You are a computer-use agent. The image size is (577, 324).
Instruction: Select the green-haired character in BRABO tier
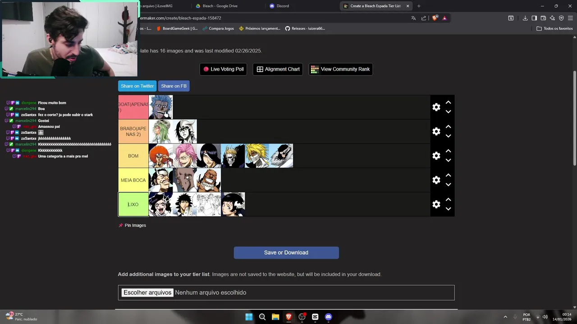point(160,131)
